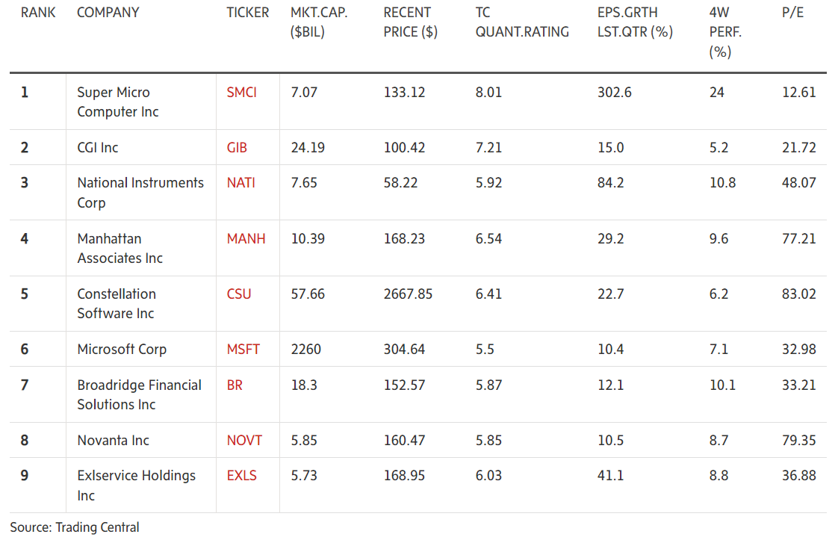Open the MSFT ticker link
838x543 pixels.
pos(243,349)
